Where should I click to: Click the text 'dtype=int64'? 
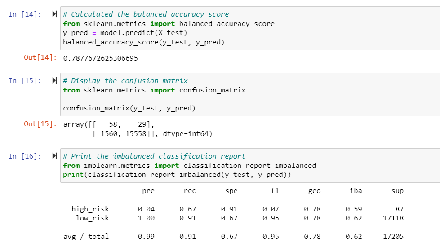(x=186, y=134)
